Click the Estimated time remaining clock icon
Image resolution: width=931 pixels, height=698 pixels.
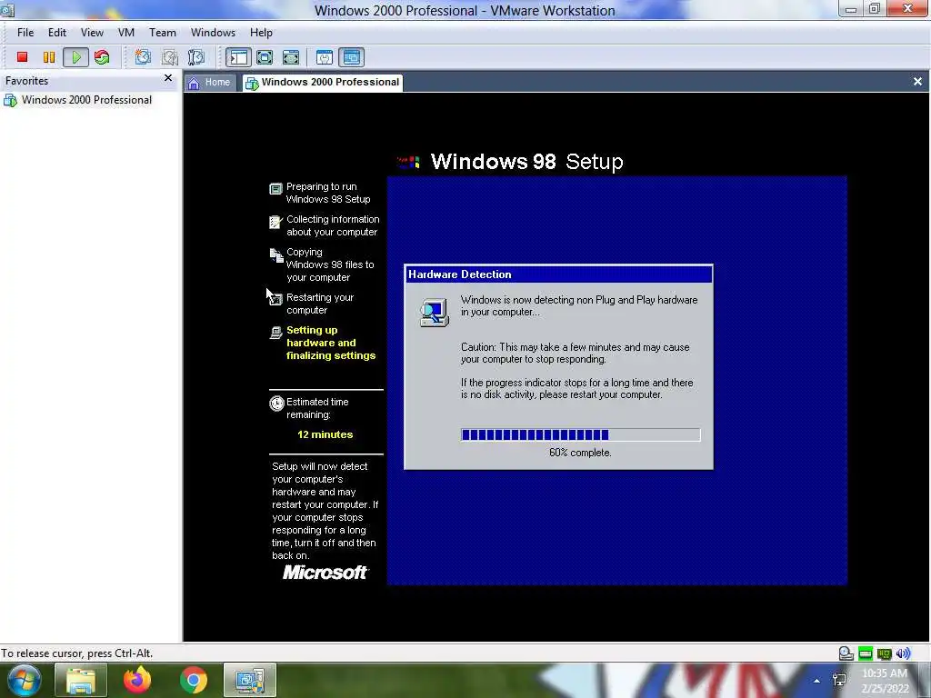point(276,404)
